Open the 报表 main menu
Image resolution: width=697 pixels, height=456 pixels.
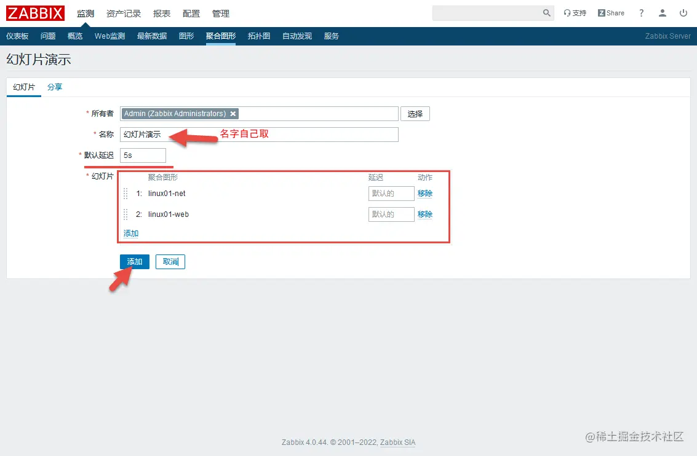(162, 14)
